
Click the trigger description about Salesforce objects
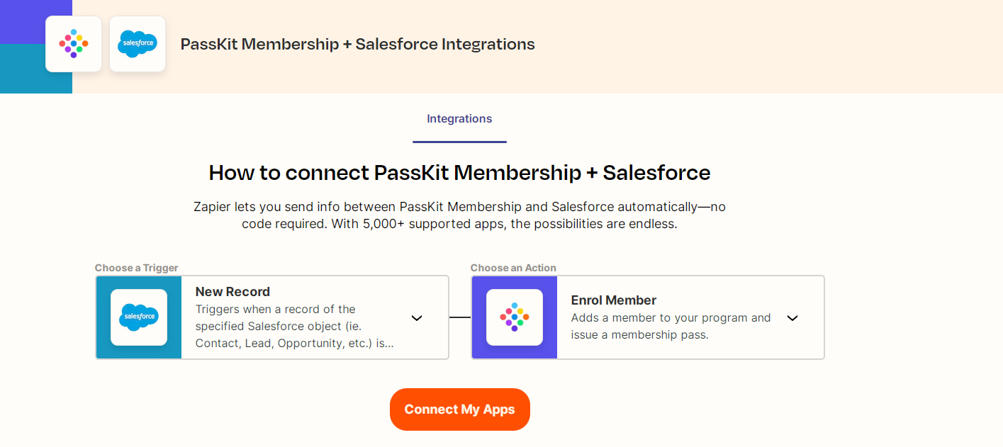click(x=294, y=327)
